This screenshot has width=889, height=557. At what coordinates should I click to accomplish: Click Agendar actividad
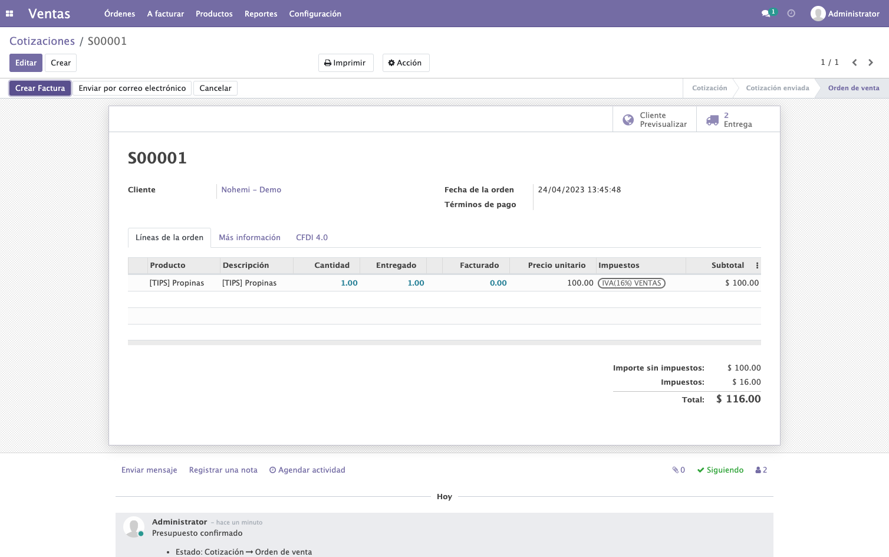307,470
